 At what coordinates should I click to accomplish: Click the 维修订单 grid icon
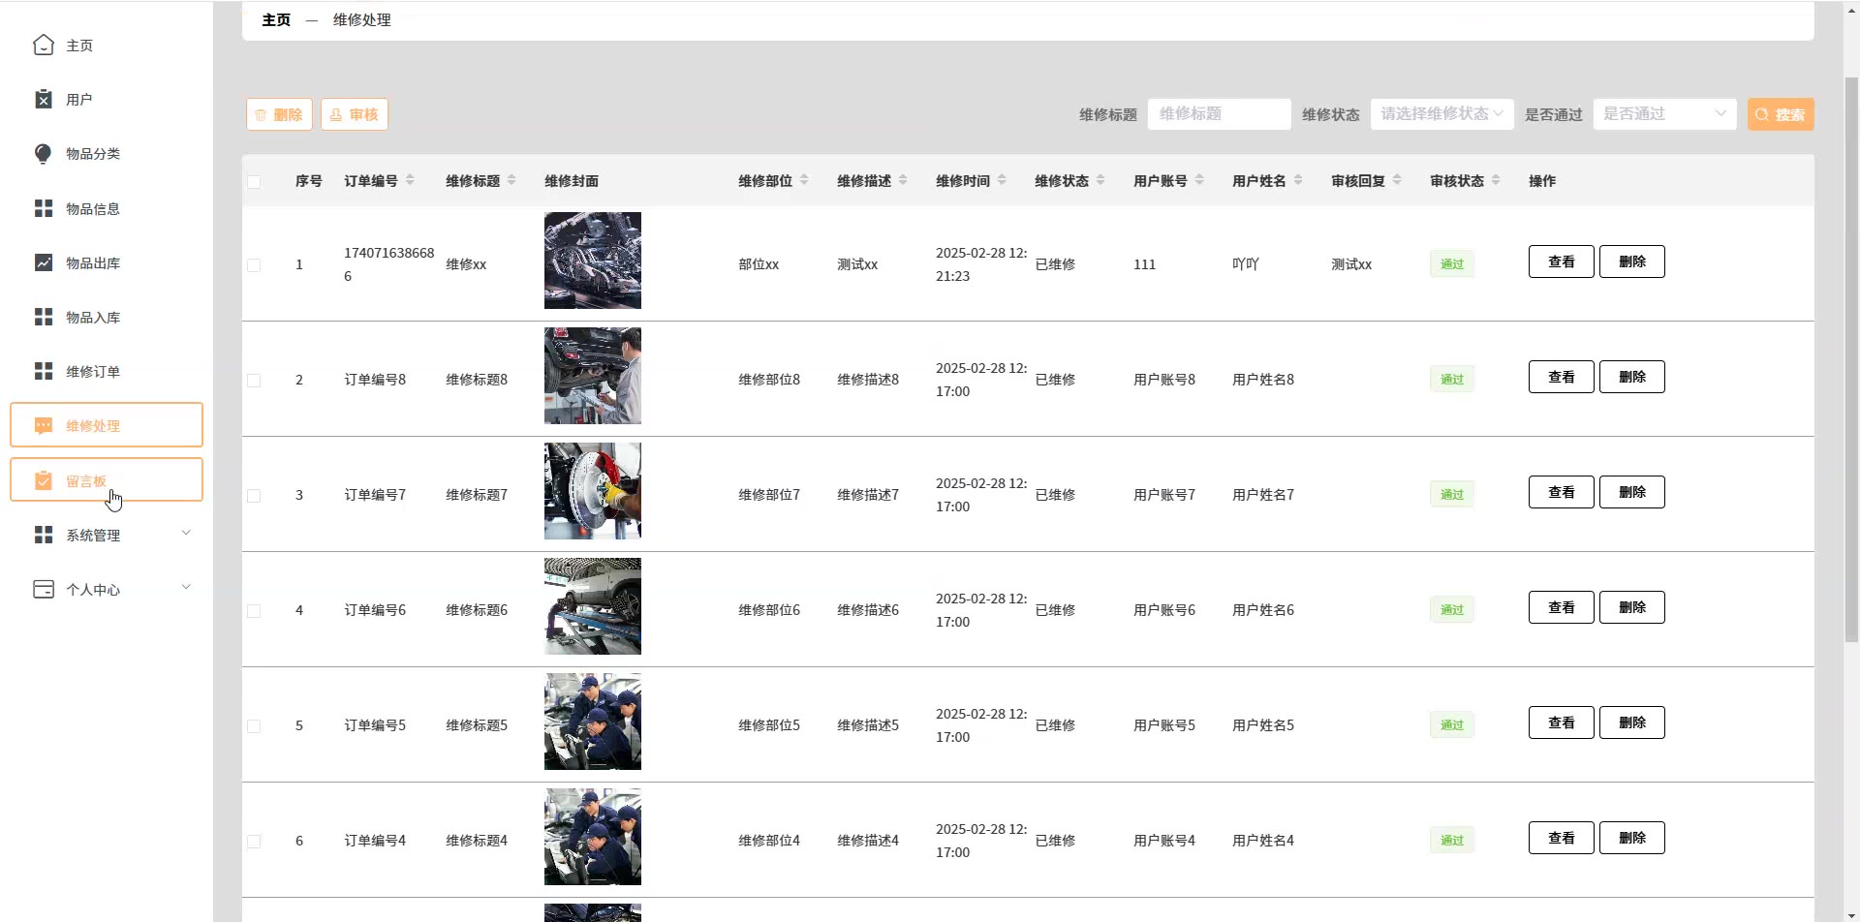(x=44, y=372)
